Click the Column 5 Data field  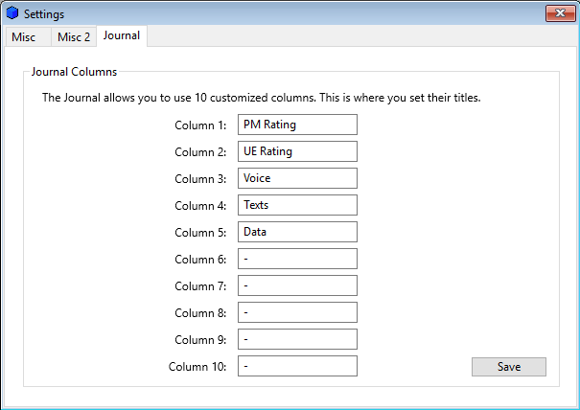click(297, 232)
